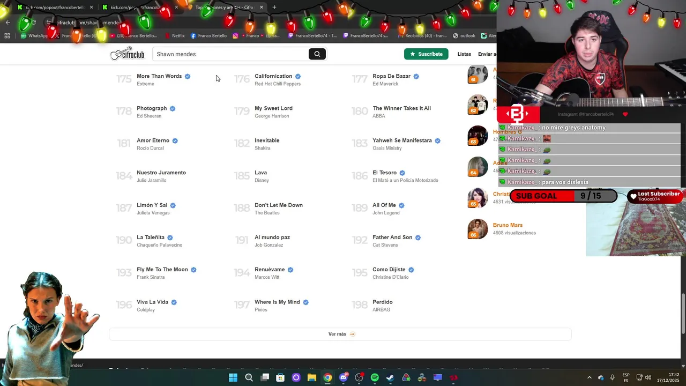Open song The Winner Takes It All
The height and width of the screenshot is (386, 686).
[x=401, y=108]
